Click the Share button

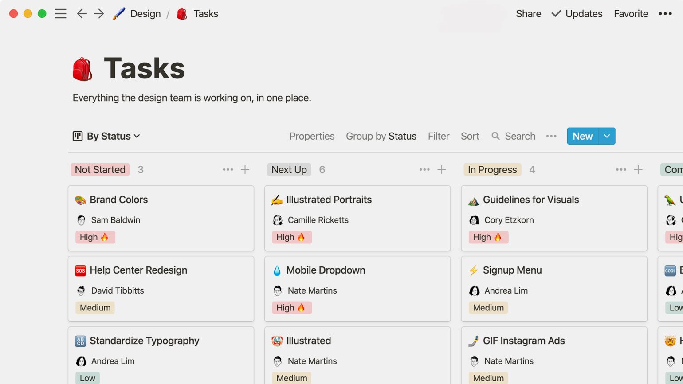[528, 14]
